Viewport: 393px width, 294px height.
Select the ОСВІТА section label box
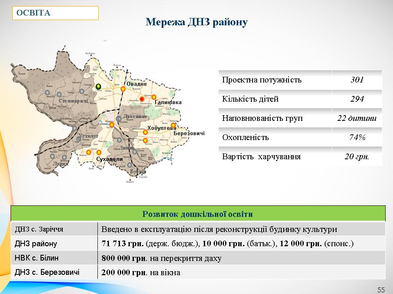click(55, 13)
